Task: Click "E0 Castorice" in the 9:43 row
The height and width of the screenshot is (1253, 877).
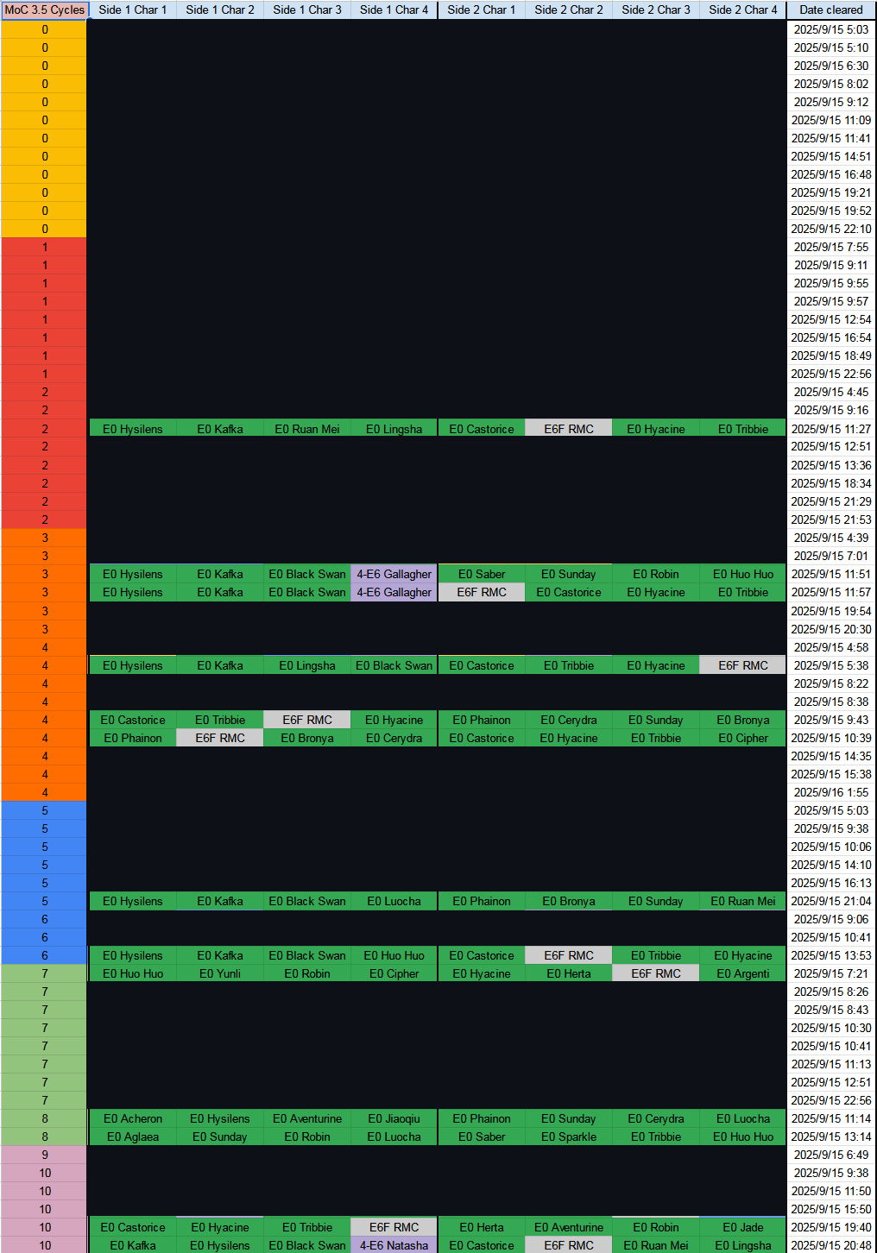Action: pyautogui.click(x=133, y=720)
